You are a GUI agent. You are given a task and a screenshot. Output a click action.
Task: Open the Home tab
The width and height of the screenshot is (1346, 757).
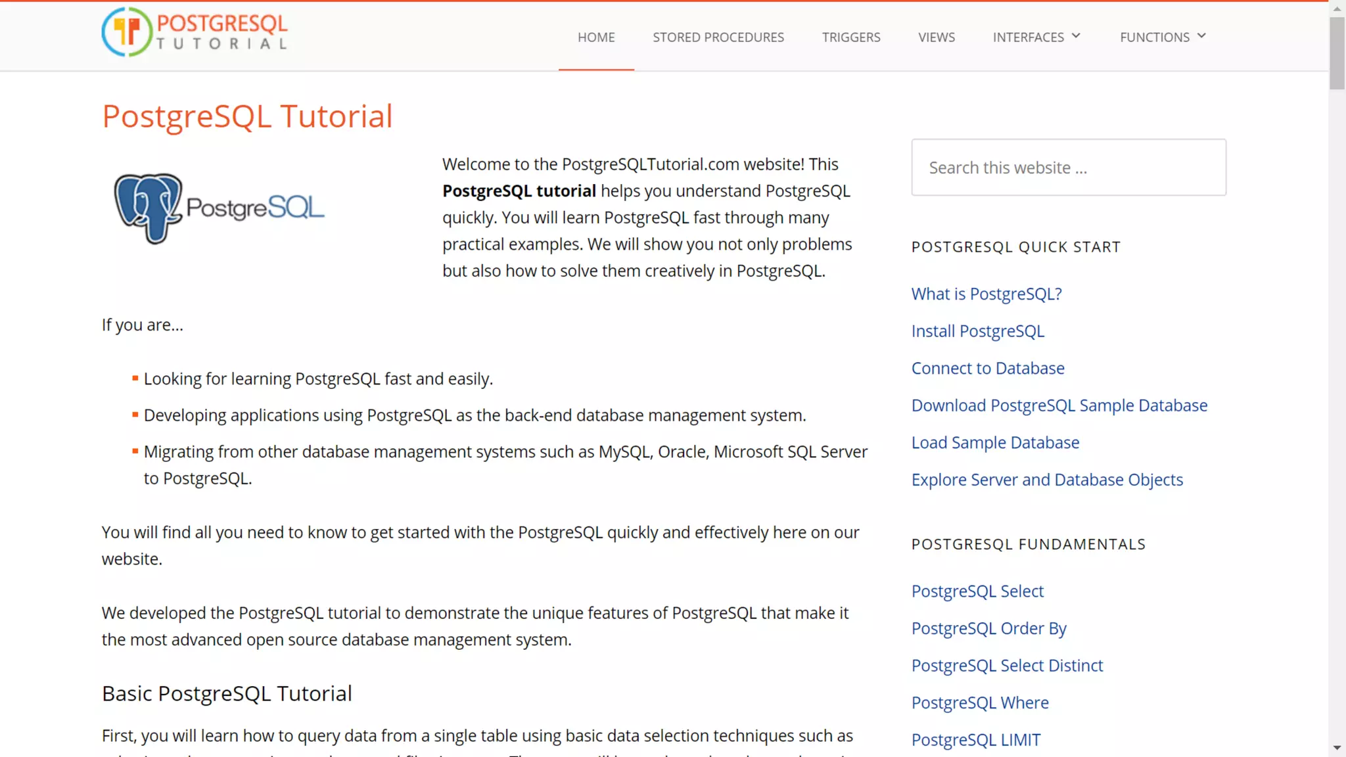tap(596, 37)
